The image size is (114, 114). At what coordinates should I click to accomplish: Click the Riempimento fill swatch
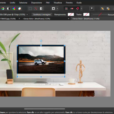71,14
